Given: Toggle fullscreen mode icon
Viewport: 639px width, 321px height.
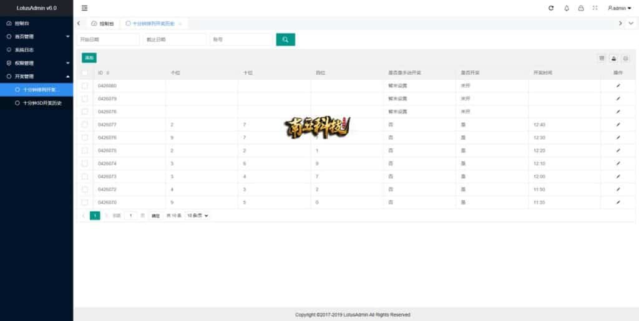Looking at the screenshot, I should (x=595, y=8).
